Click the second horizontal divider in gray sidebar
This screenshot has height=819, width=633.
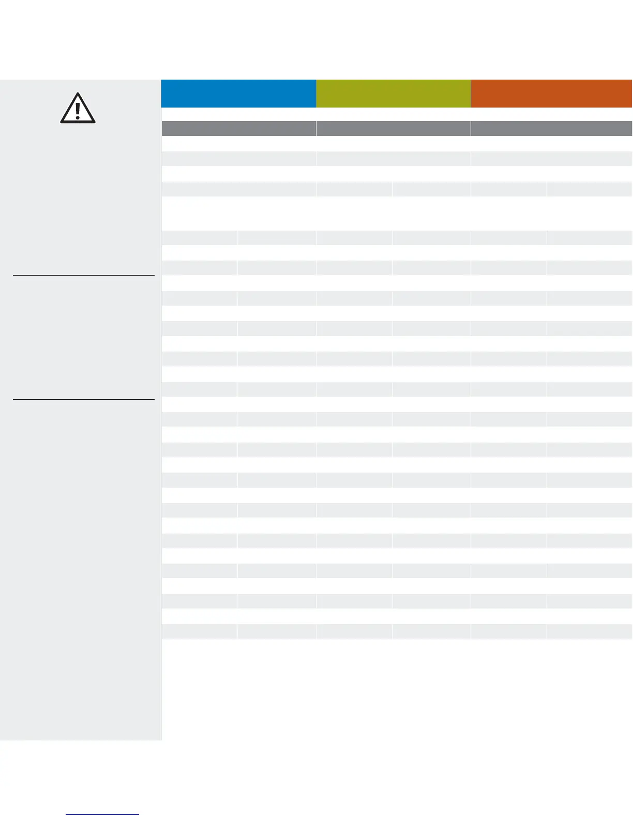pos(83,399)
